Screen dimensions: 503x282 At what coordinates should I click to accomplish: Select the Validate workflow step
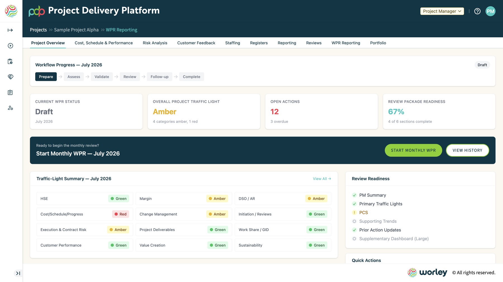click(x=102, y=77)
